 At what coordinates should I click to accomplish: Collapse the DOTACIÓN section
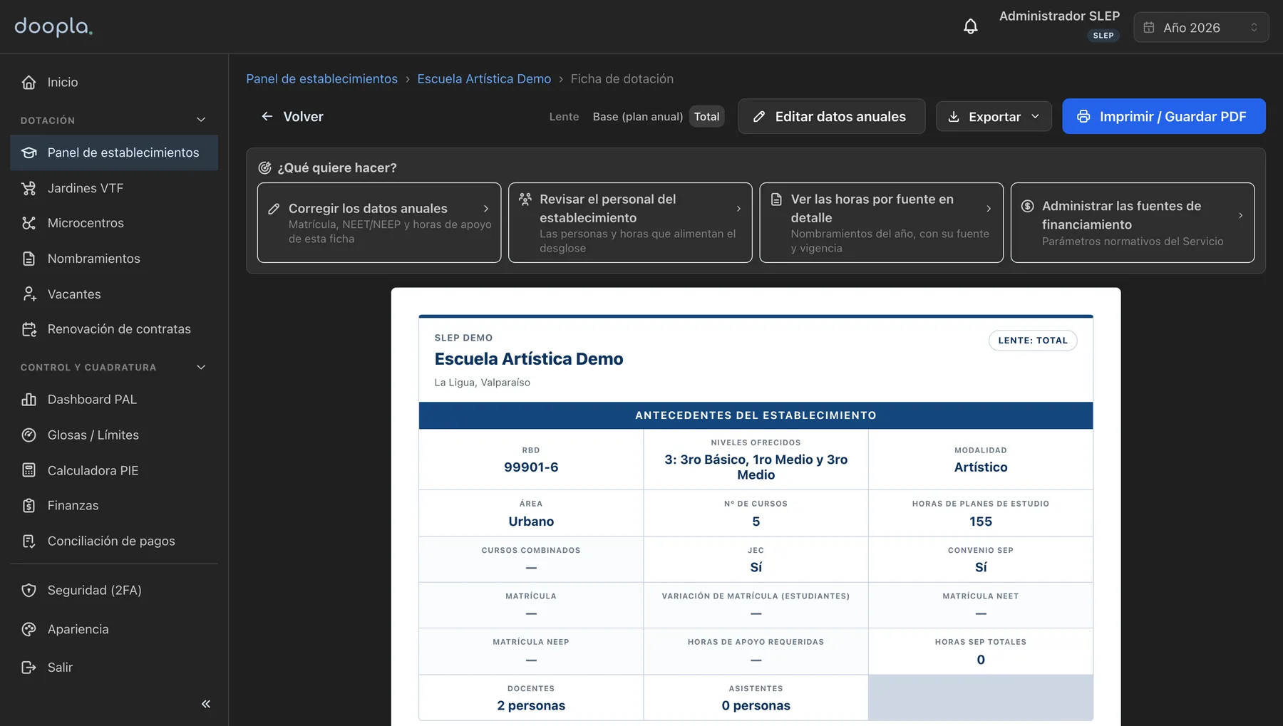[201, 120]
